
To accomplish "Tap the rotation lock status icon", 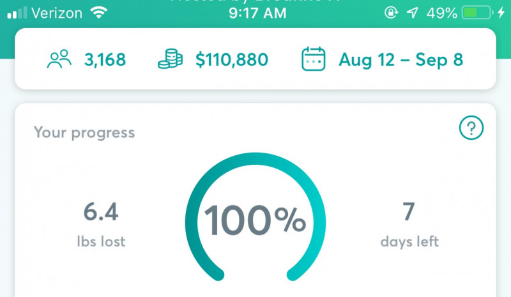I will click(391, 13).
